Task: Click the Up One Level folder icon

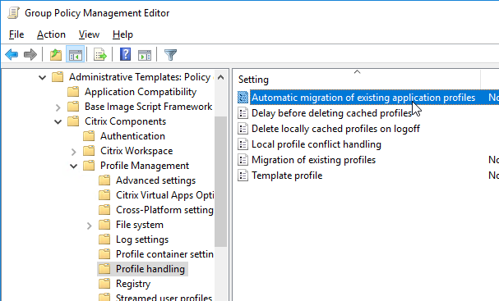Action: click(x=56, y=55)
